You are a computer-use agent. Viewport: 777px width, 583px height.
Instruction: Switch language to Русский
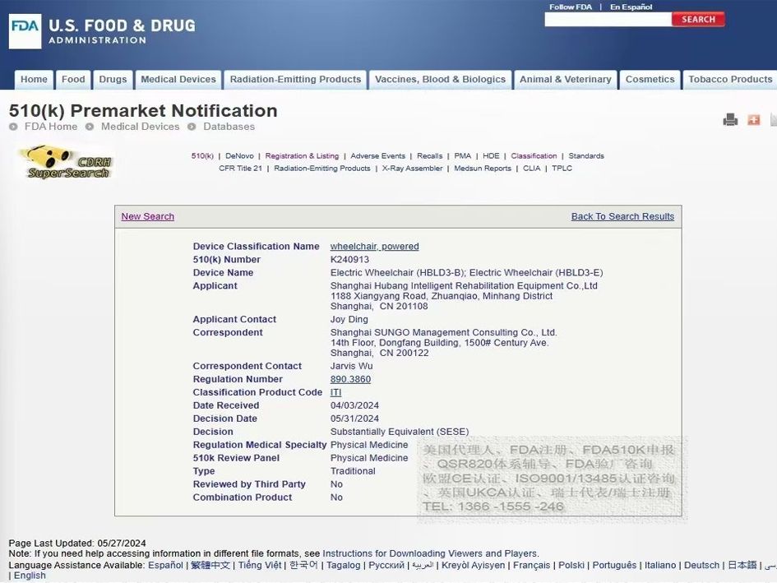coord(386,565)
